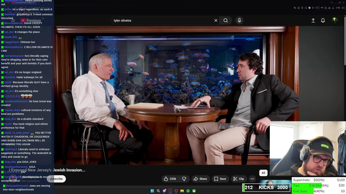This screenshot has height=194, width=346.
Task: Click chat username 'Trucker_Nate'
Action: (12, 110)
